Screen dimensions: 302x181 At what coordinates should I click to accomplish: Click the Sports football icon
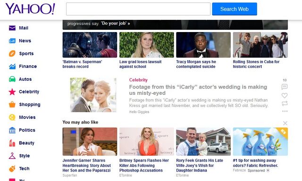coord(12,53)
